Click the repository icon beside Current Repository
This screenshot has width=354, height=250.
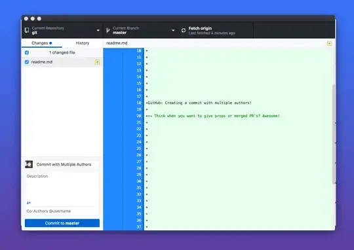tap(27, 30)
